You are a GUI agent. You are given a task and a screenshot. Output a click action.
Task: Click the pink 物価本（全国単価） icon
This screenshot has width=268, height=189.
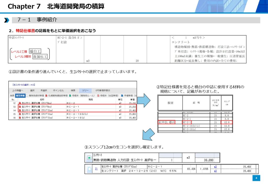[x=98, y=96]
